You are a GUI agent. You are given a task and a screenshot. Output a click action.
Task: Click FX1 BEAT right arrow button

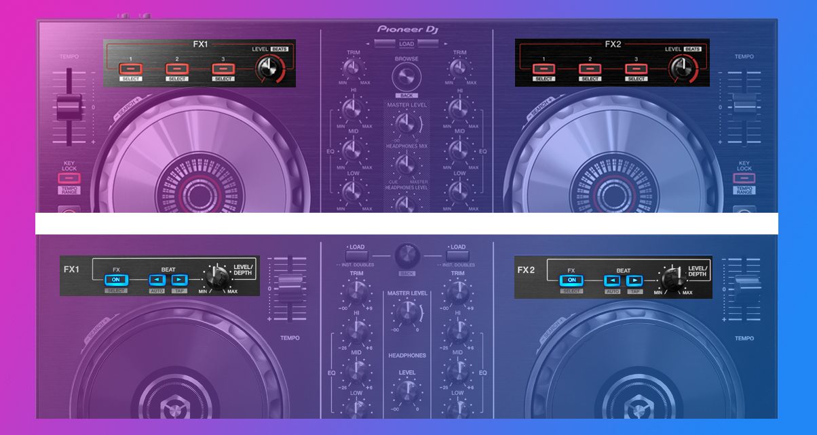179,279
